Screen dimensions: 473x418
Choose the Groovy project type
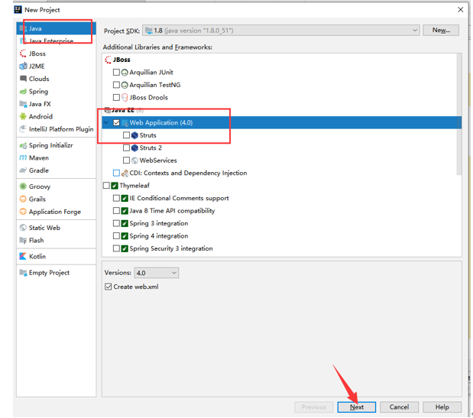pos(56,186)
